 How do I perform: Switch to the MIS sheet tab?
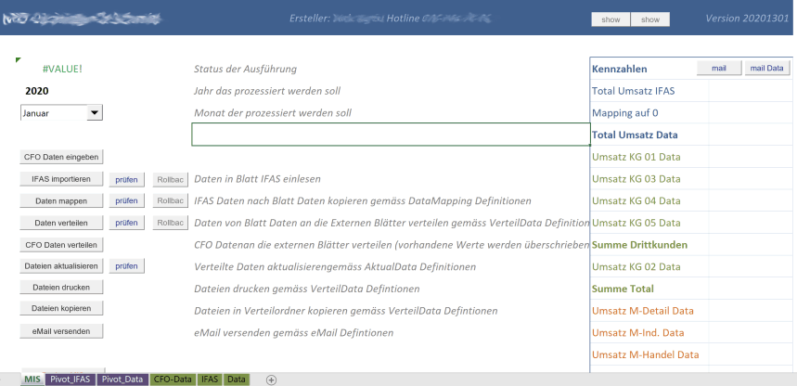coord(32,380)
